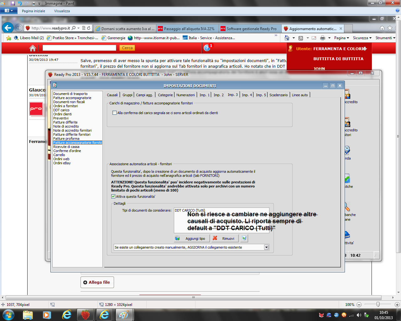Click the browser refresh icon
This screenshot has height=321, width=401.
(x=89, y=28)
